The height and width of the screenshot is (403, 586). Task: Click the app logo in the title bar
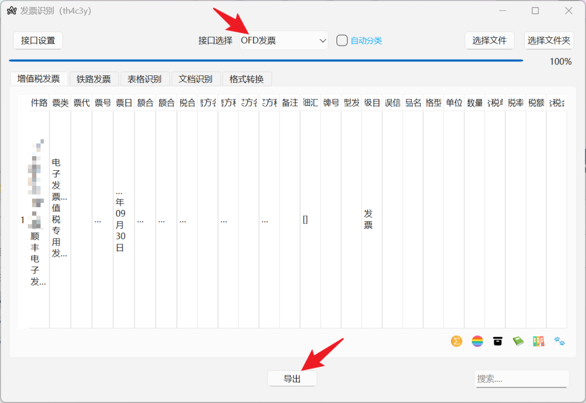11,10
